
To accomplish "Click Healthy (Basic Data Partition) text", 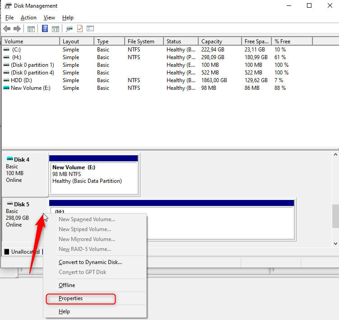I will click(87, 181).
